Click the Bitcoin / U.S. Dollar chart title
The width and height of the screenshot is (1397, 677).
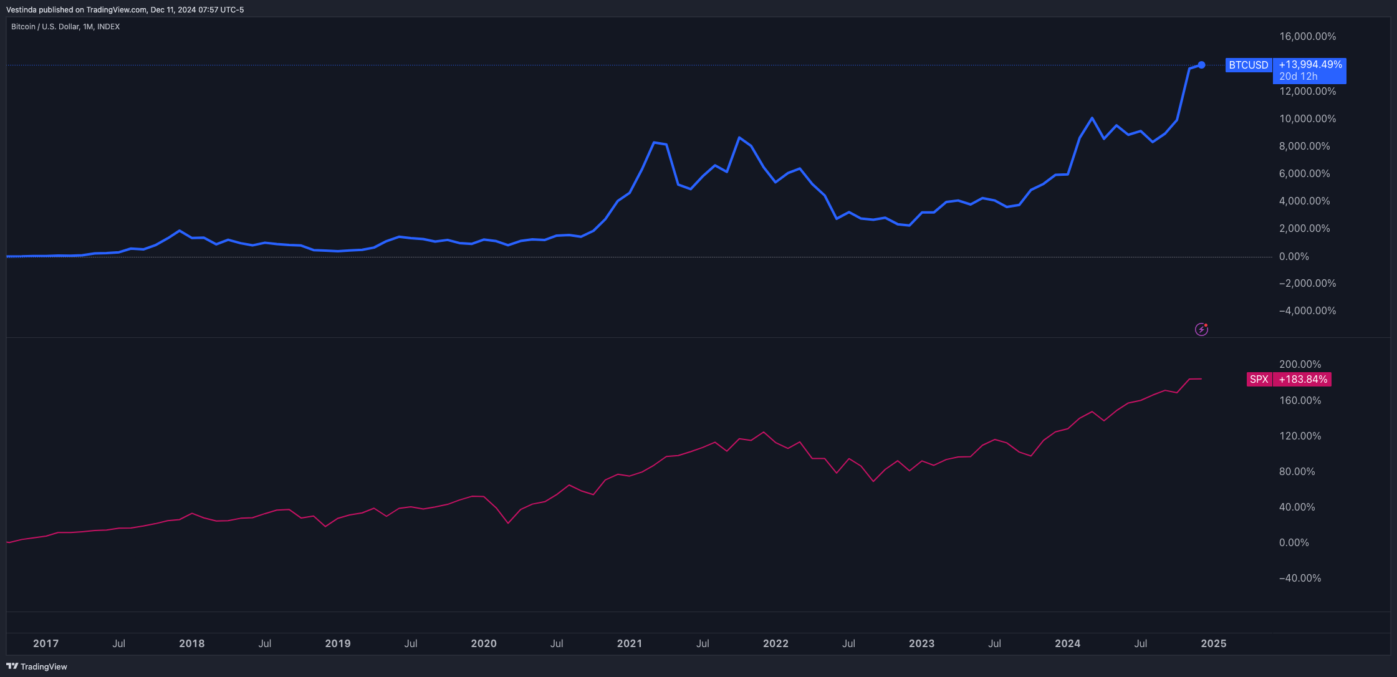(x=65, y=27)
